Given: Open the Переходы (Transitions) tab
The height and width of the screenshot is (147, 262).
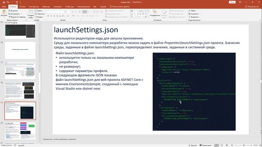Looking at the screenshot, I should point(46,7).
